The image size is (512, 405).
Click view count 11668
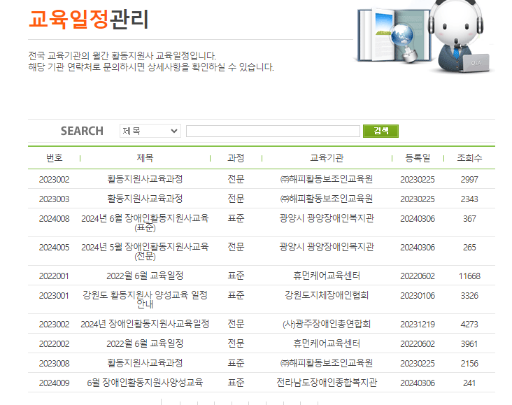[x=469, y=276]
